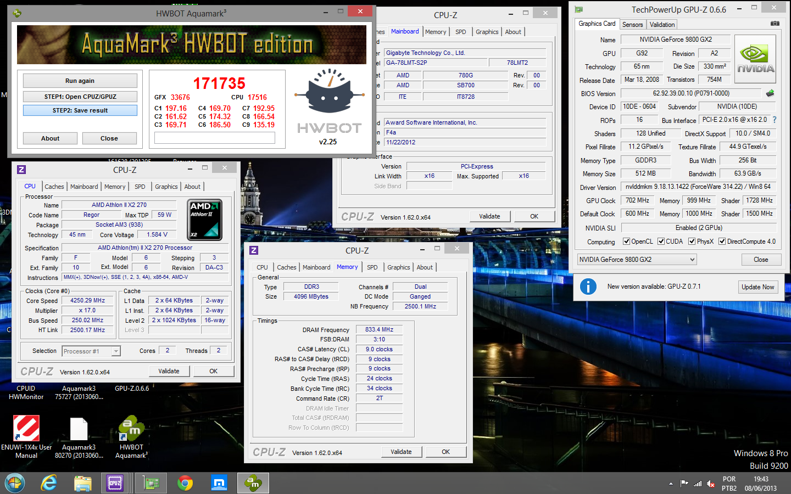Open the HWBOT Aquamark3 desktop shortcut
This screenshot has height=494, width=791.
(131, 437)
